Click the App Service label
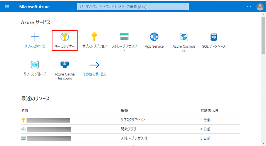Image resolution: width=266 pixels, height=146 pixels. 154,47
